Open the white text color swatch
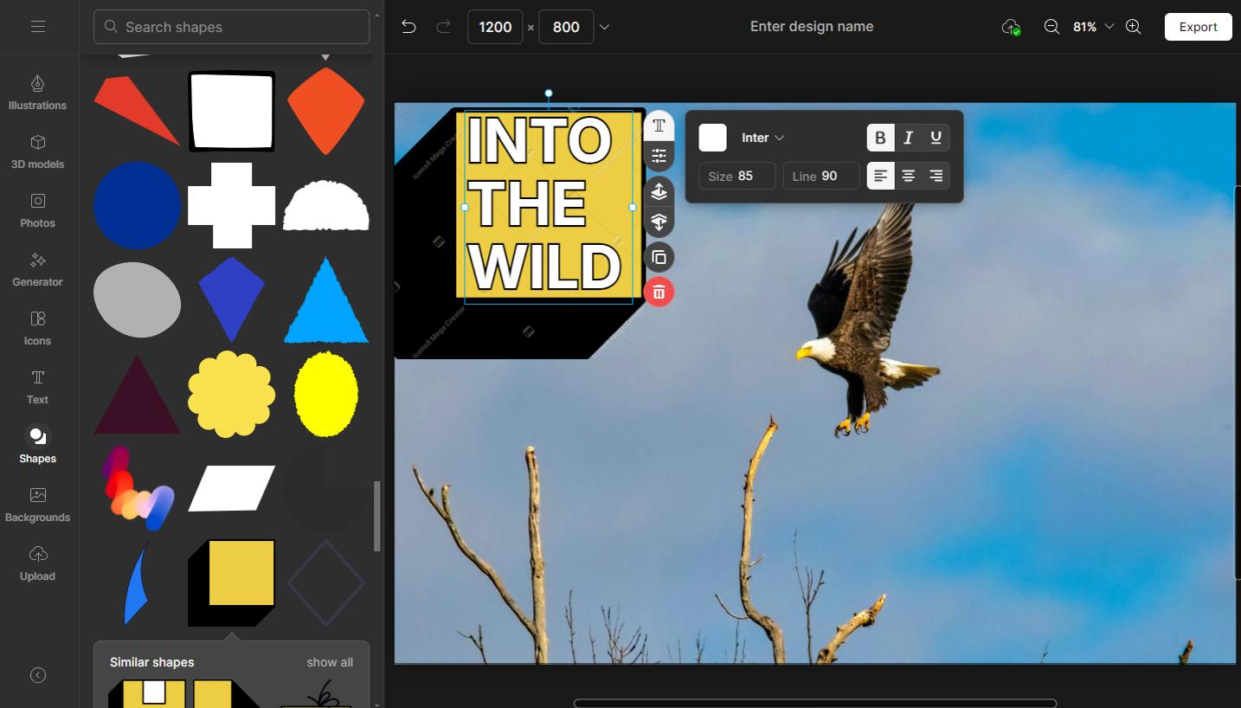 712,138
